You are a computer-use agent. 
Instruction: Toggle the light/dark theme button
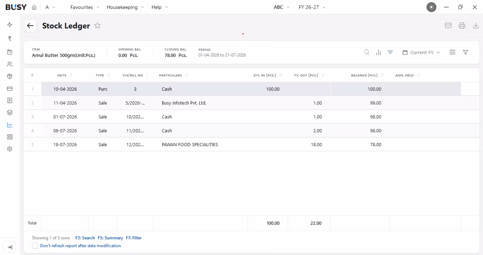pos(431,7)
